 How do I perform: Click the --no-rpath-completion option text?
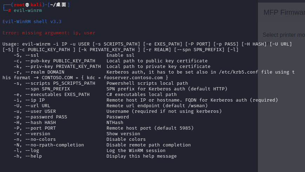[49, 145]
